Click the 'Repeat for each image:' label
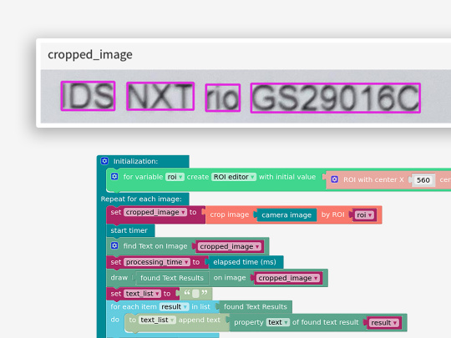The width and height of the screenshot is (451, 338). tap(141, 199)
